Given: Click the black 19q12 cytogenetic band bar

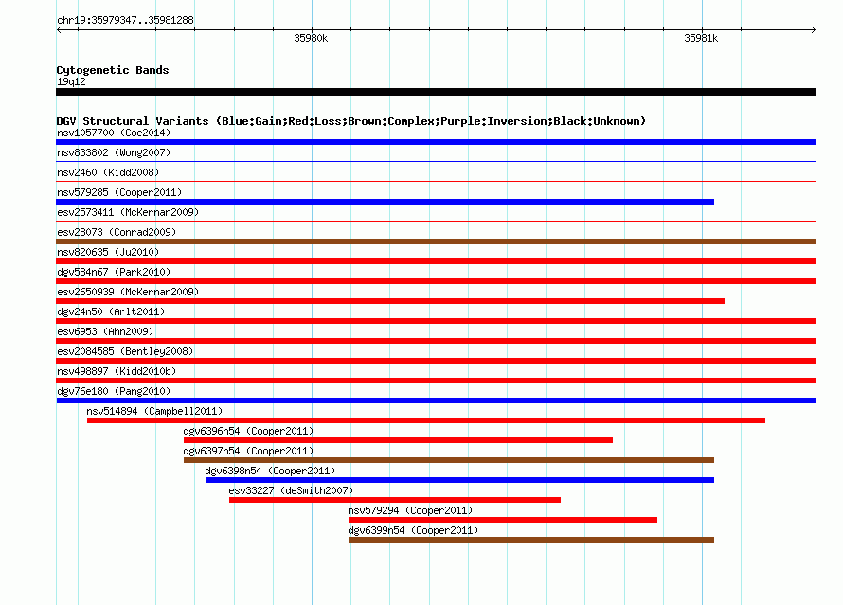Looking at the screenshot, I should point(436,92).
